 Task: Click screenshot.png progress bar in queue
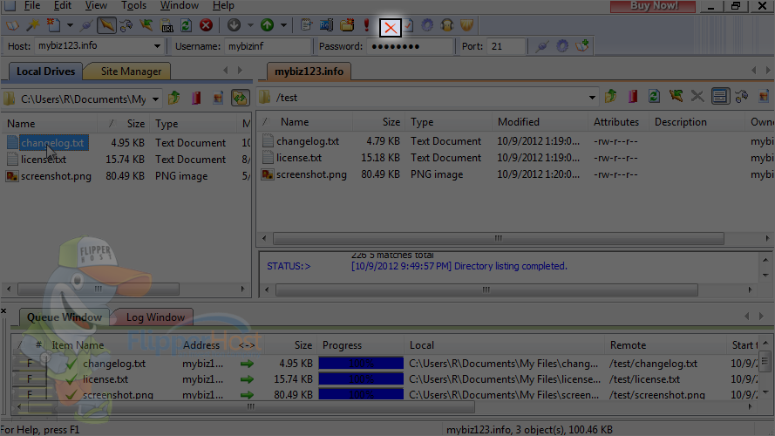click(361, 394)
